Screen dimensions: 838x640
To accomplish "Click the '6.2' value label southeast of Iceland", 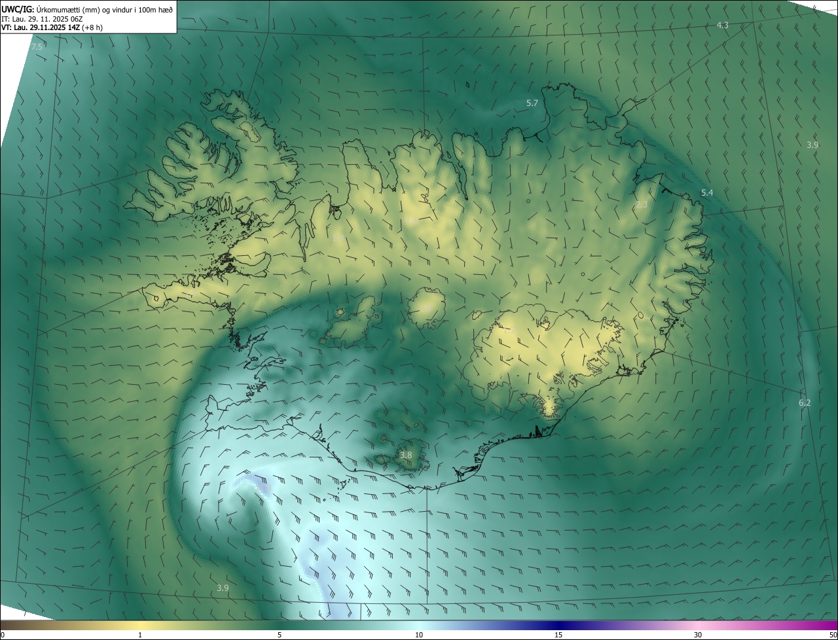I will coord(805,403).
